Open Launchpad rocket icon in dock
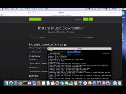This screenshot has width=126, height=94. pos(11,83)
